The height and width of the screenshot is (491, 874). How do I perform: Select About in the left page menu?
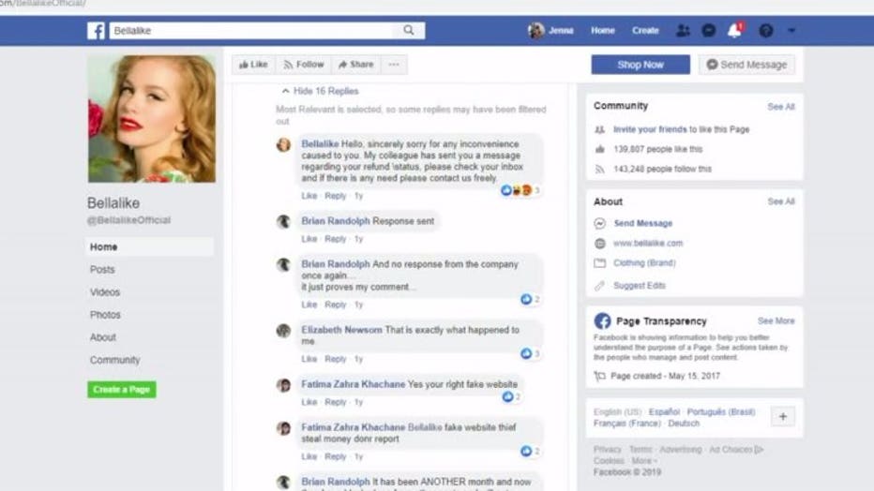point(103,337)
